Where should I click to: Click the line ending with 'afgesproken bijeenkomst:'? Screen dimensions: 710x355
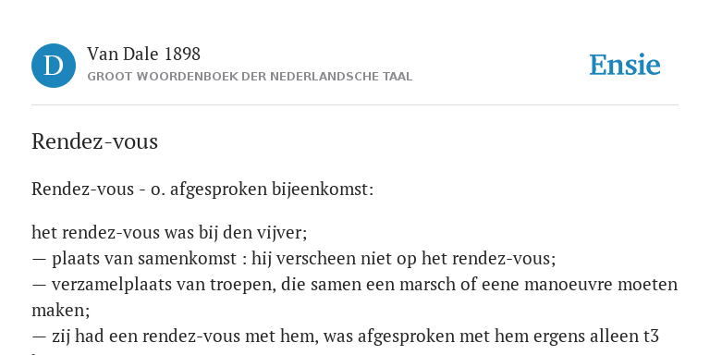(x=202, y=190)
